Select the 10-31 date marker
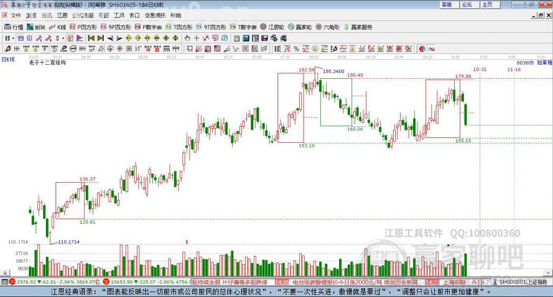 click(480, 70)
